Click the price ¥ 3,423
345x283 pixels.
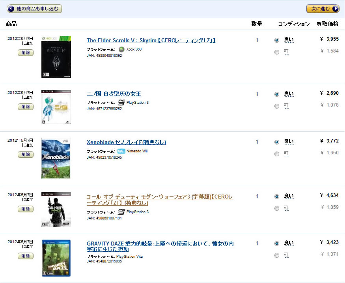329,242
